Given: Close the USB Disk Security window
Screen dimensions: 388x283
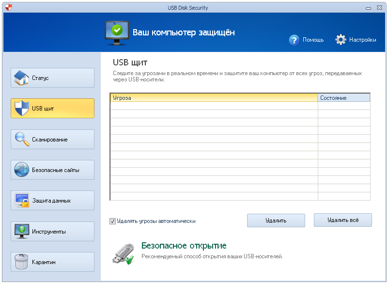Looking at the screenshot, I should pyautogui.click(x=379, y=8).
